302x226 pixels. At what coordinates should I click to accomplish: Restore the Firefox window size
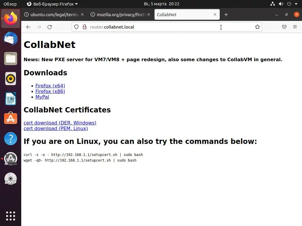click(287, 15)
